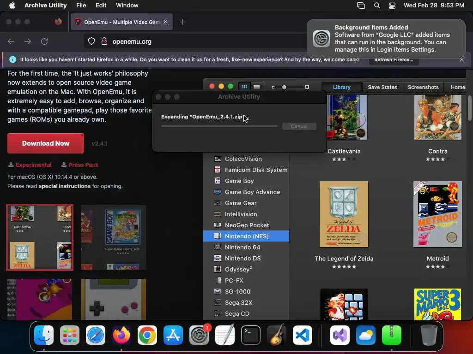Open Launchpad in the Dock
473x354 pixels.
pos(70,335)
